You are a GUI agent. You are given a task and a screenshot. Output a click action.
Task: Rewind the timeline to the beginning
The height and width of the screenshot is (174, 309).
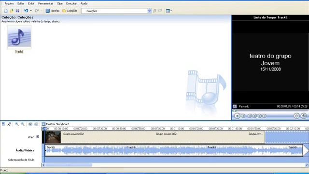(x=30, y=124)
